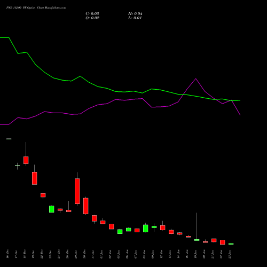267x267 pixels.
Task: Click the open value O: 0.02
Action: point(92,18)
